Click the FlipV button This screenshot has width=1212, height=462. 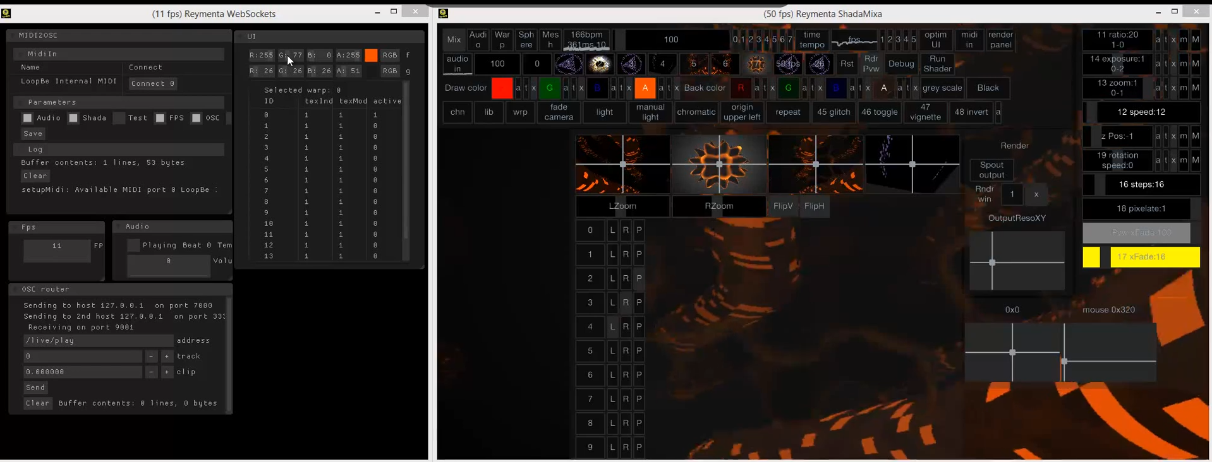point(783,206)
